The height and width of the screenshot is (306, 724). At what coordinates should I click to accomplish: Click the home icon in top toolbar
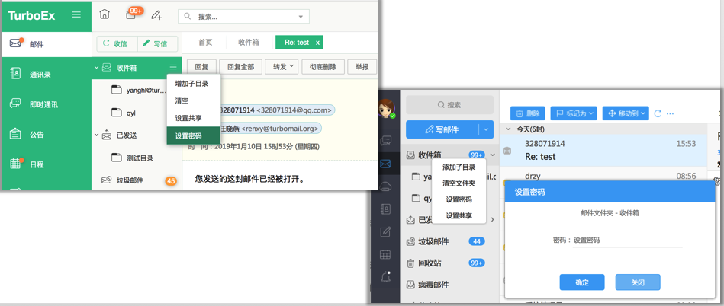click(105, 14)
